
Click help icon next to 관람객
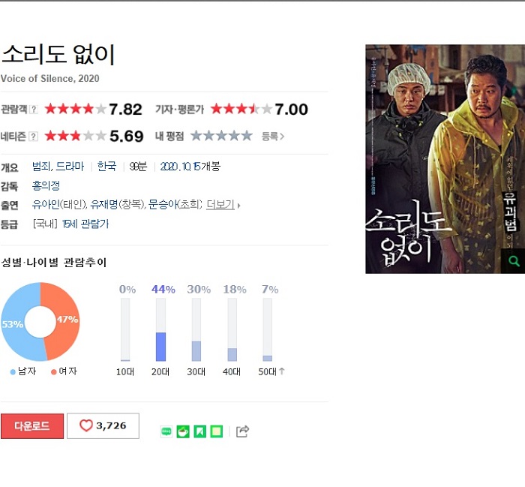34,110
